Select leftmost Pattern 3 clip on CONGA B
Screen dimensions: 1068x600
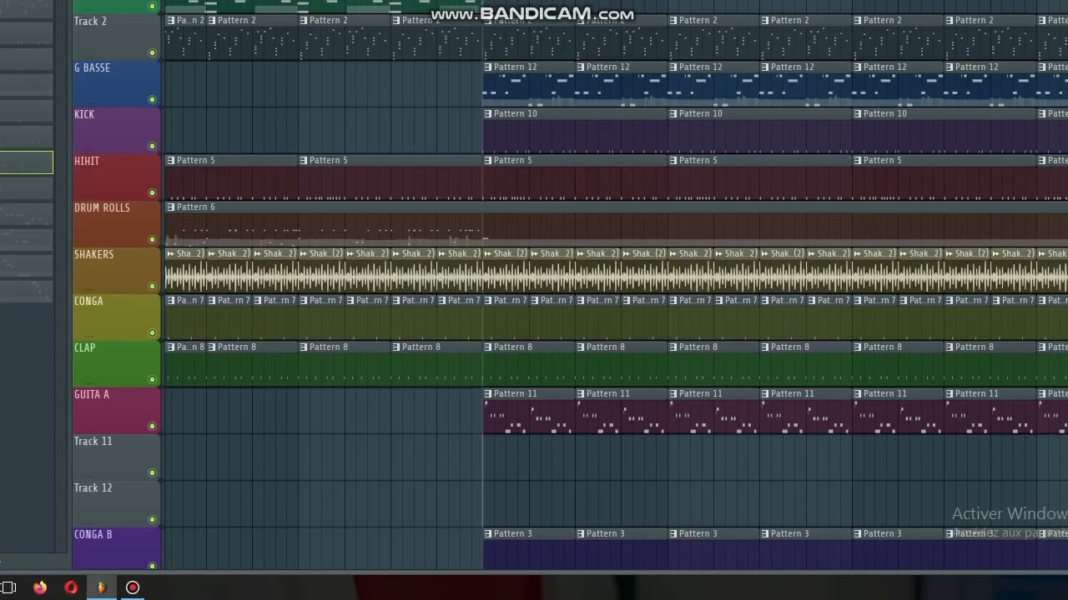pos(529,549)
